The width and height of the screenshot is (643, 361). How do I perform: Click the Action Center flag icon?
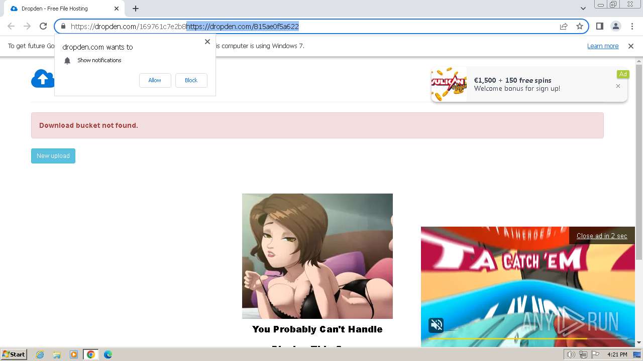[595, 354]
